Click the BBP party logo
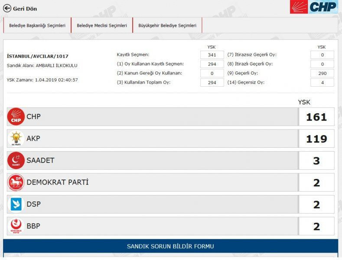The width and height of the screenshot is (342, 260). pos(16,226)
